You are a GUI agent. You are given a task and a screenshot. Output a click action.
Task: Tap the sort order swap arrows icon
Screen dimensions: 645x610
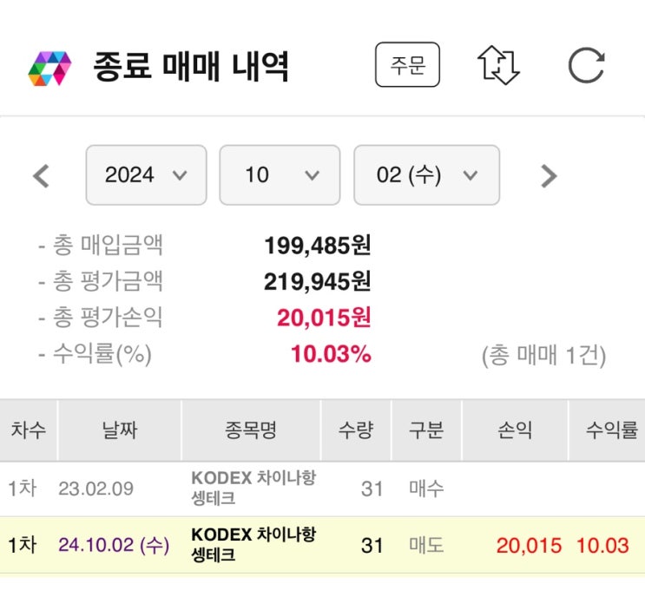coord(498,65)
